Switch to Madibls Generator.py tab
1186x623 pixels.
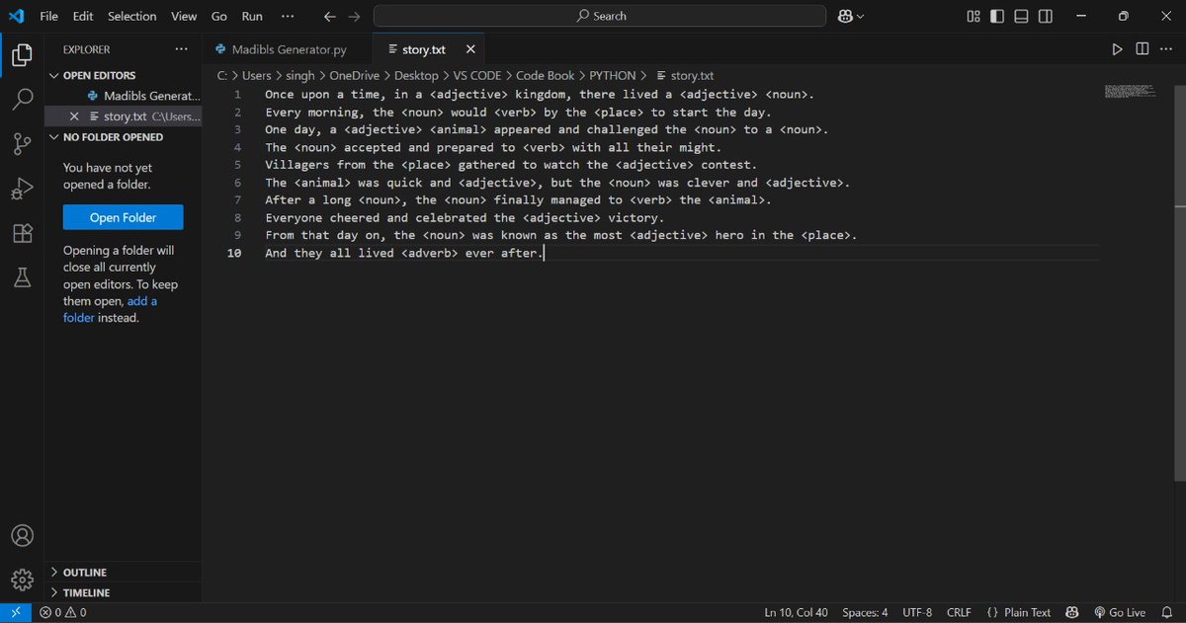tap(289, 48)
